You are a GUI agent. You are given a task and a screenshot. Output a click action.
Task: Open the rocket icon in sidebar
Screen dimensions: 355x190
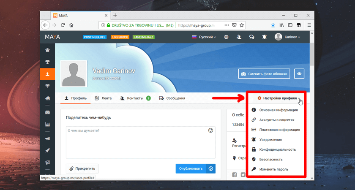tap(47, 150)
